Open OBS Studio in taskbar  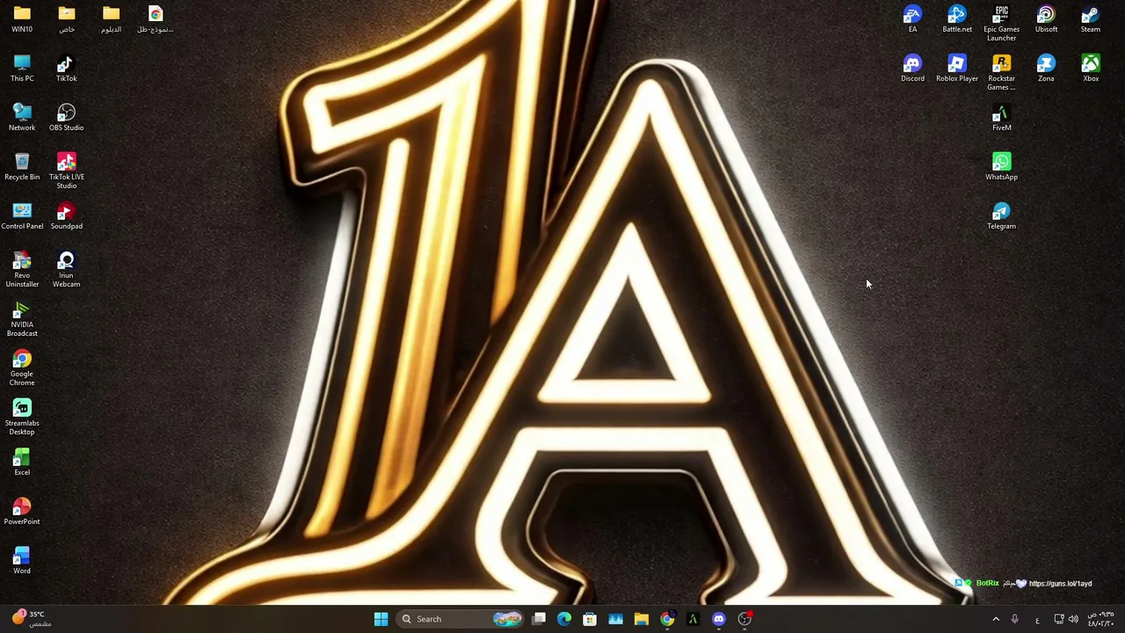744,619
